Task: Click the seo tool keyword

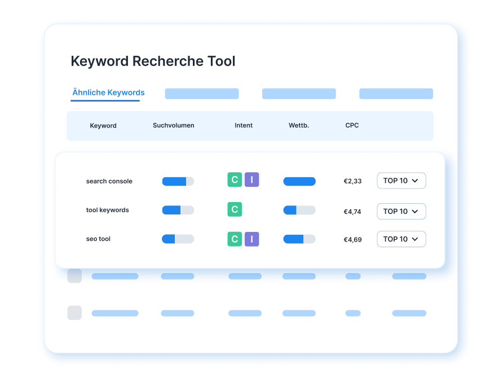Action: pyautogui.click(x=98, y=239)
